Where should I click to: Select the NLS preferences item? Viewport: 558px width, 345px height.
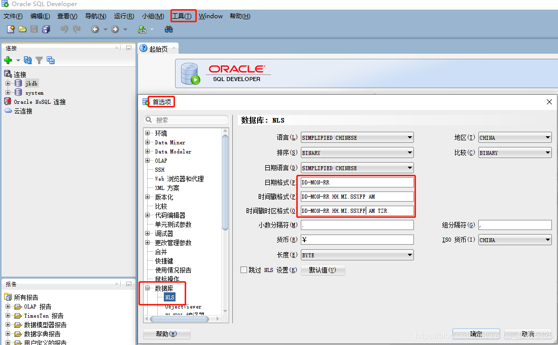click(x=170, y=297)
